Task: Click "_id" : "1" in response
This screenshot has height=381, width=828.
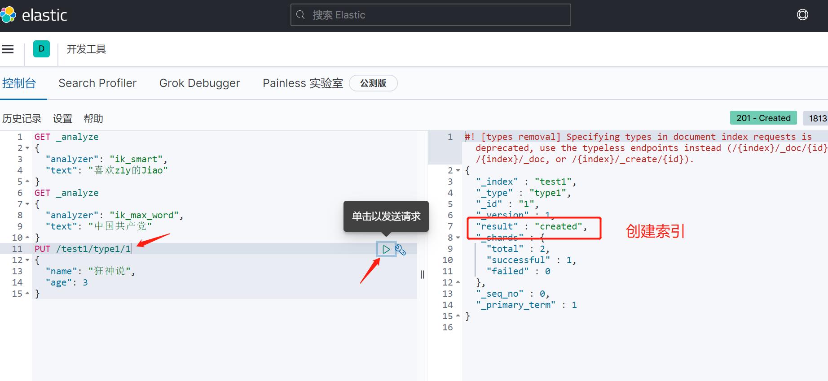Action: coord(507,204)
